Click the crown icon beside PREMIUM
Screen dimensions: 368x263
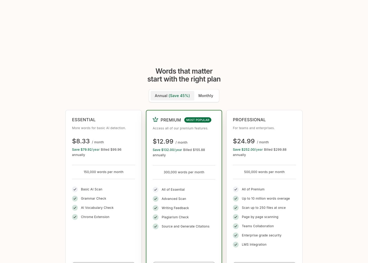[155, 119]
